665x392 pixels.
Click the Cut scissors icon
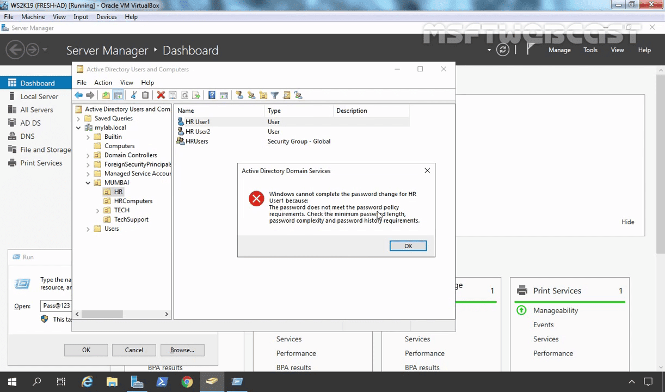(133, 95)
